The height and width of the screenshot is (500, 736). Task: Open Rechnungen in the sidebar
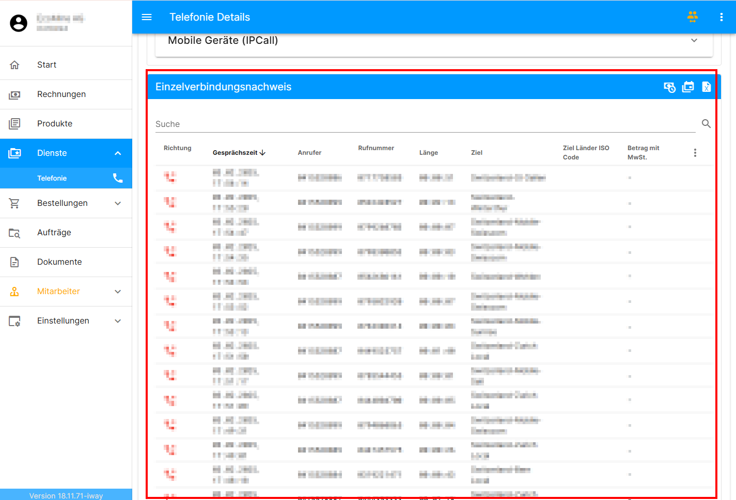66,94
